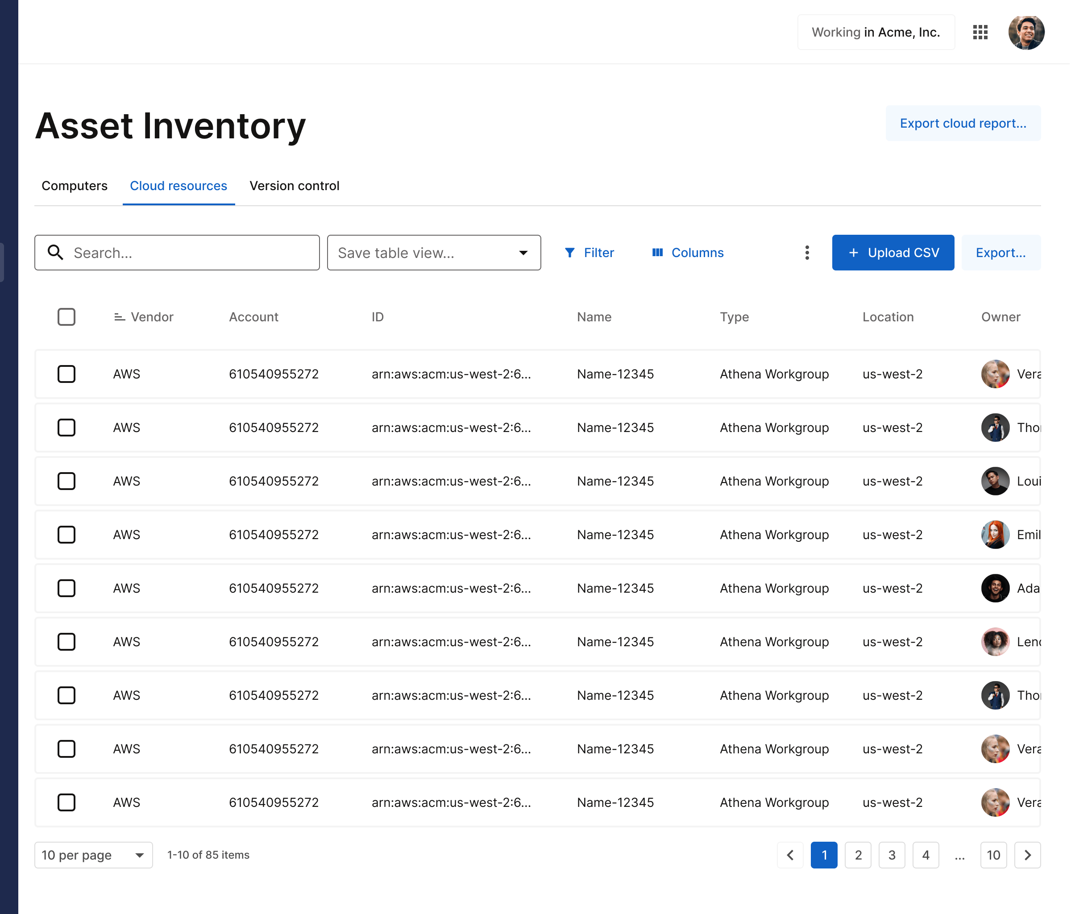This screenshot has height=914, width=1071.
Task: Go to previous page arrow
Action: pos(790,855)
